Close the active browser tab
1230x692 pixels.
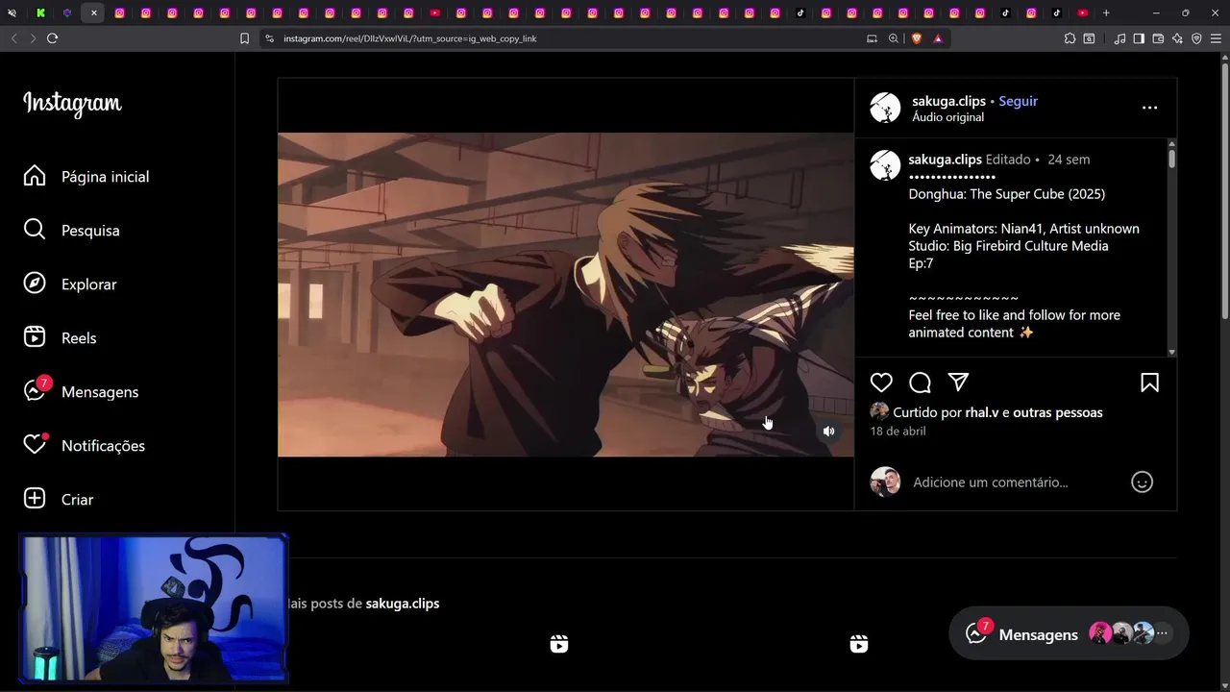point(93,12)
